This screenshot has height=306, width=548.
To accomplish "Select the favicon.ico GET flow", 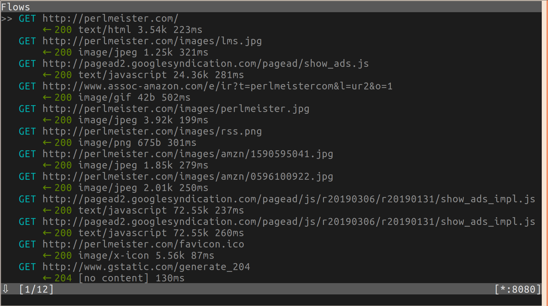I will click(x=131, y=244).
